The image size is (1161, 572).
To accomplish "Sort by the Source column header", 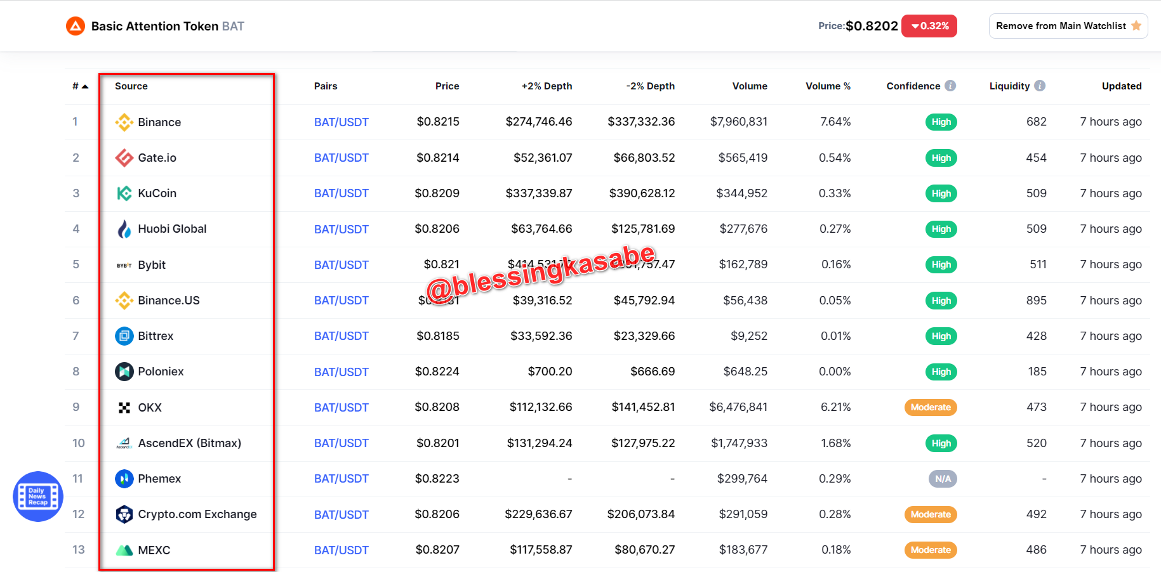I will (x=131, y=86).
